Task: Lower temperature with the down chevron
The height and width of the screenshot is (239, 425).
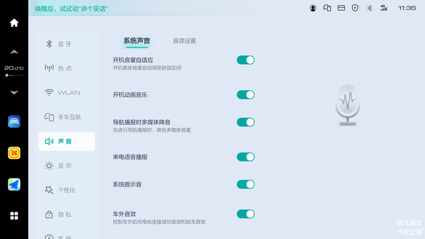Action: 14,92
